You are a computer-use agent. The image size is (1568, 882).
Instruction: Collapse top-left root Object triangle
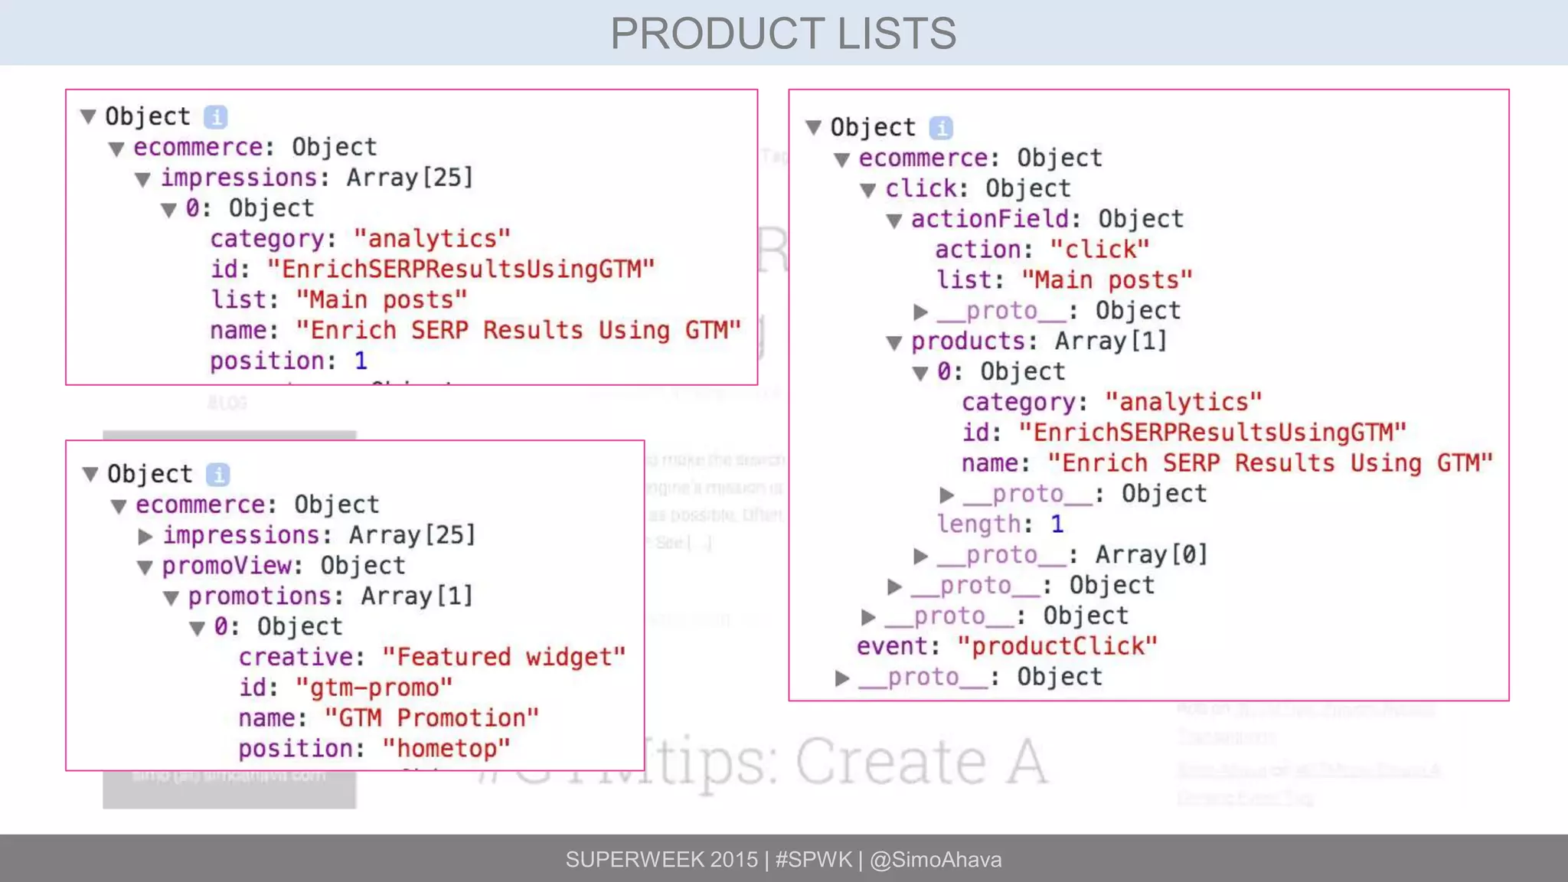(88, 116)
